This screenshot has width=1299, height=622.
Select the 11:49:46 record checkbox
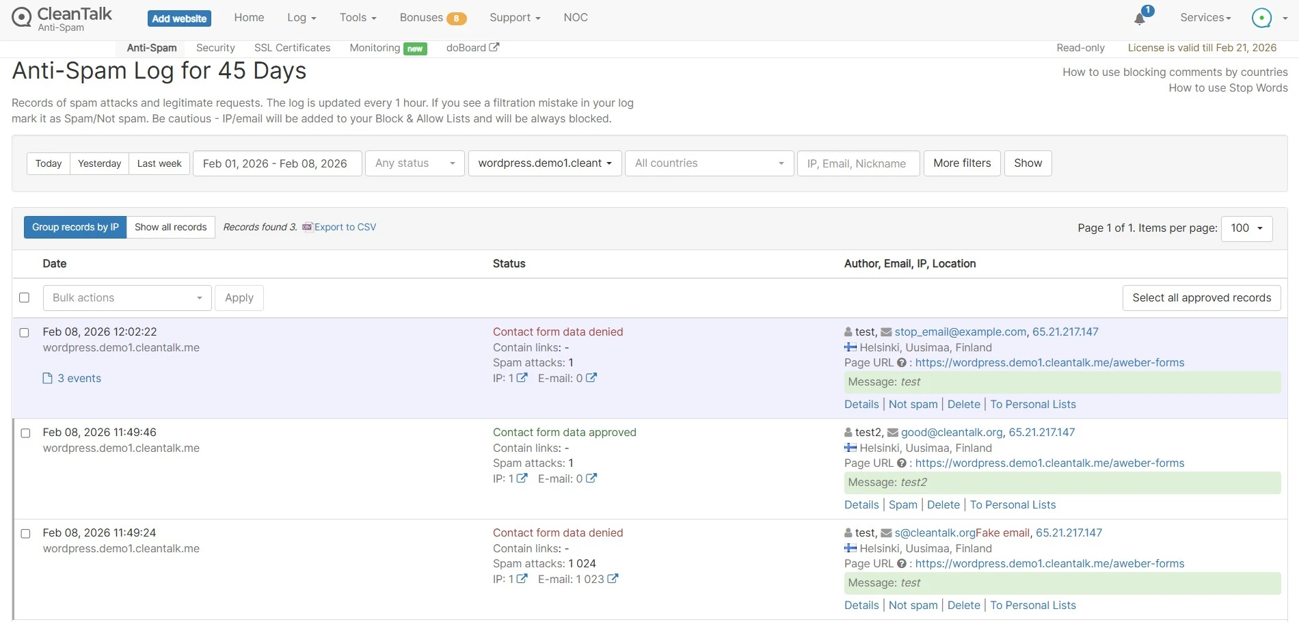tap(25, 433)
